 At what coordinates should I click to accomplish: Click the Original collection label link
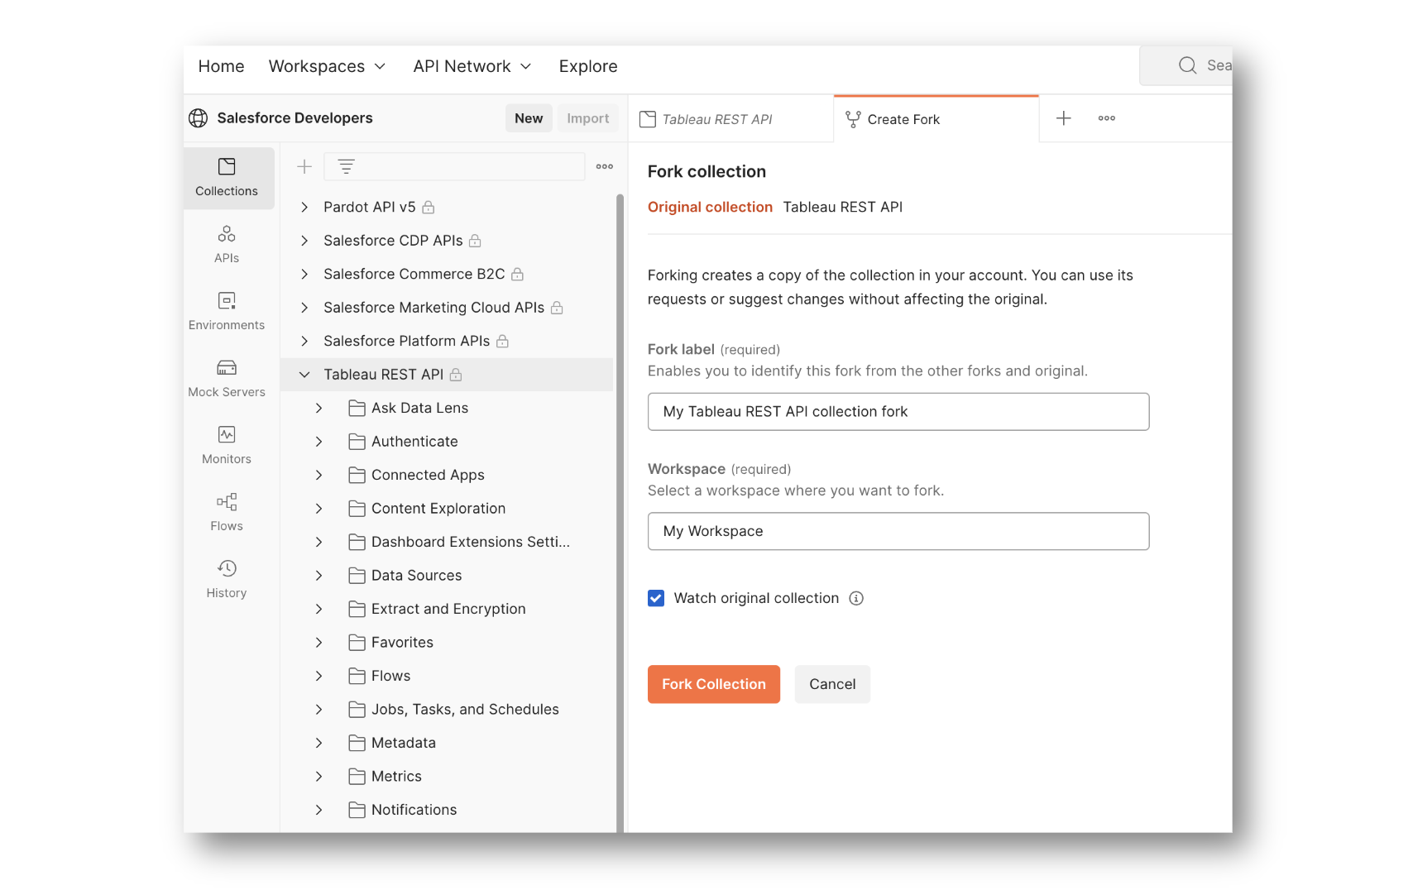(x=710, y=207)
